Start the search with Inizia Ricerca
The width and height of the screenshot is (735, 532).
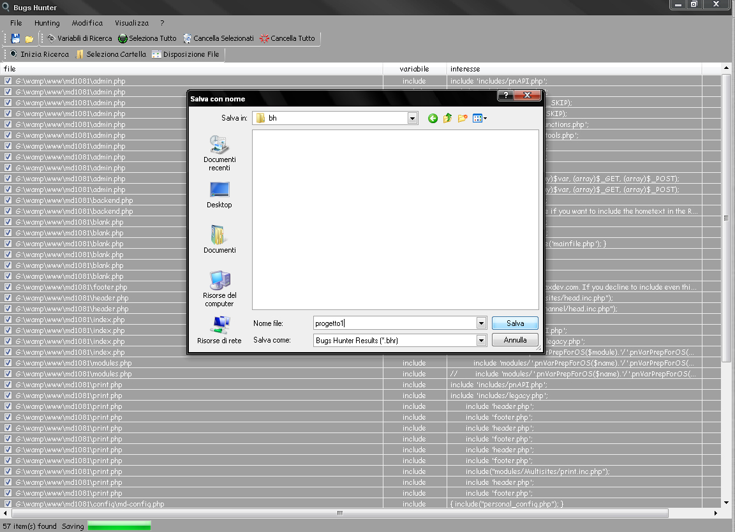(40, 54)
